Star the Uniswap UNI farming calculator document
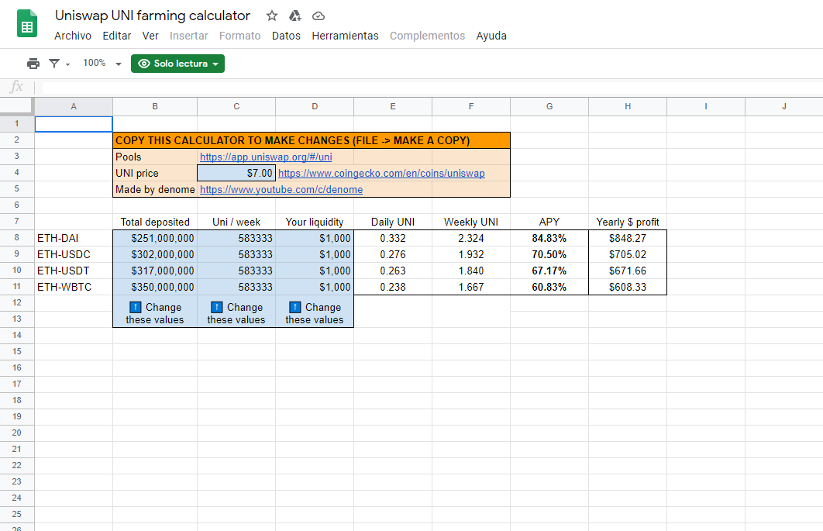This screenshot has width=823, height=531. point(271,16)
